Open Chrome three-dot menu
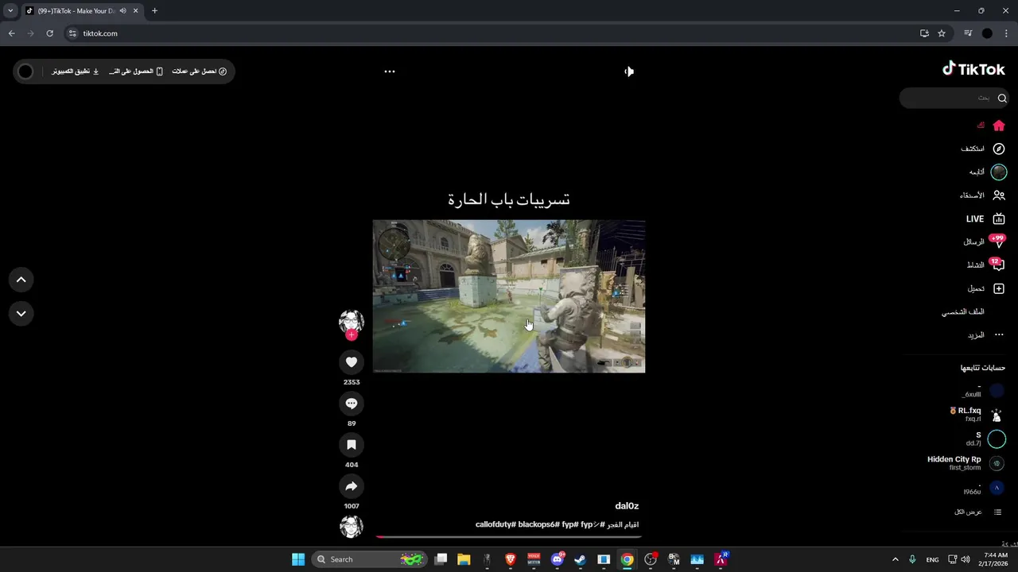 (1006, 33)
